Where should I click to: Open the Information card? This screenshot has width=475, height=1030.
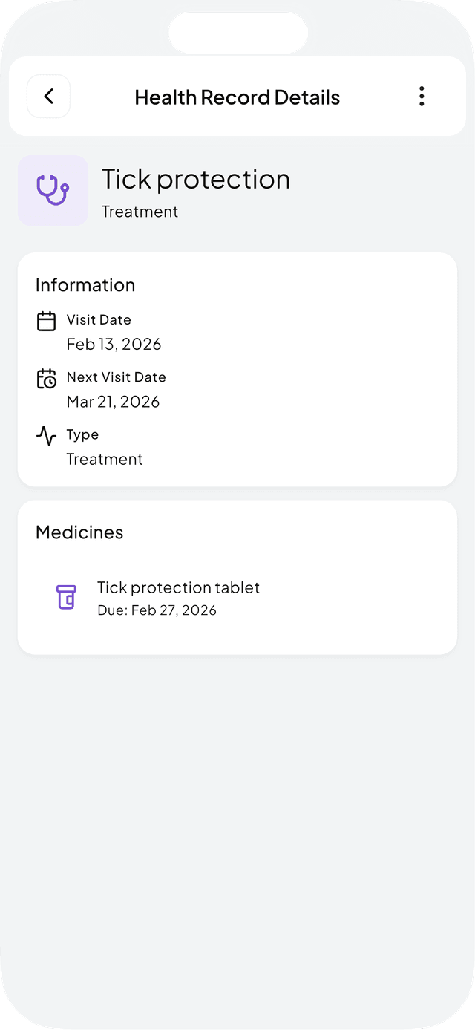pos(85,285)
